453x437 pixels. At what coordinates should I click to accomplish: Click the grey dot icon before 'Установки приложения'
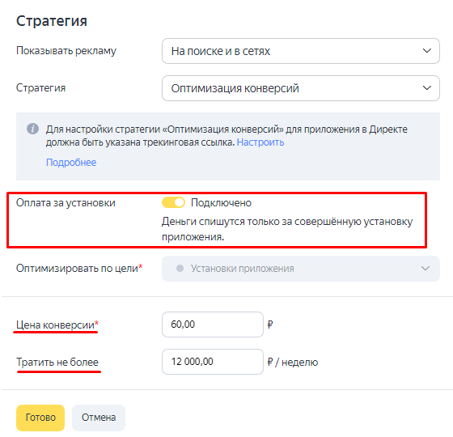[x=180, y=269]
